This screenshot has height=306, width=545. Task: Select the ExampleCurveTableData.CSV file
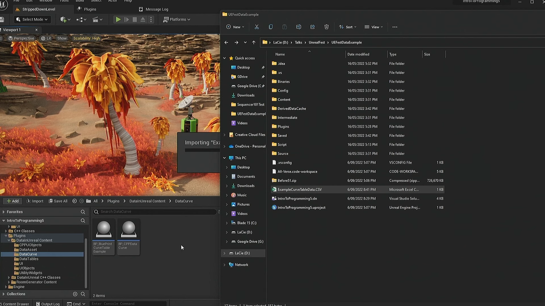357,189
